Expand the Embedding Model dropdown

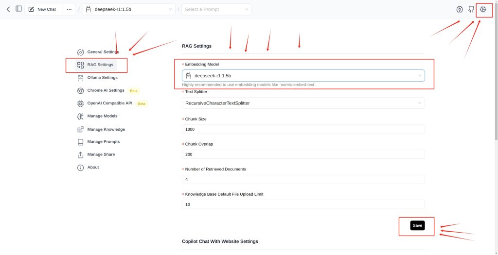tap(303, 75)
